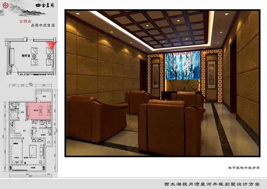Click the 地下室视听室方案 caption text
This screenshot has width=267, height=189.
(244, 167)
